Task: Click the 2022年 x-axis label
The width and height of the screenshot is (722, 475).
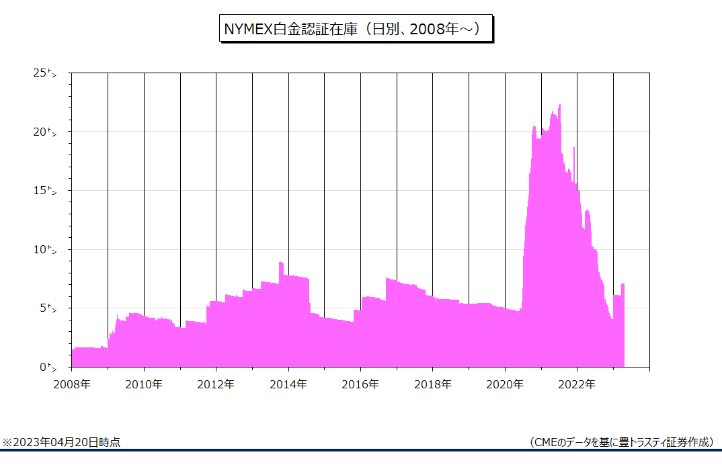Action: pos(577,384)
